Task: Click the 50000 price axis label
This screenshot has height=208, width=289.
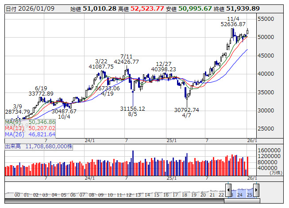Action: (x=266, y=37)
